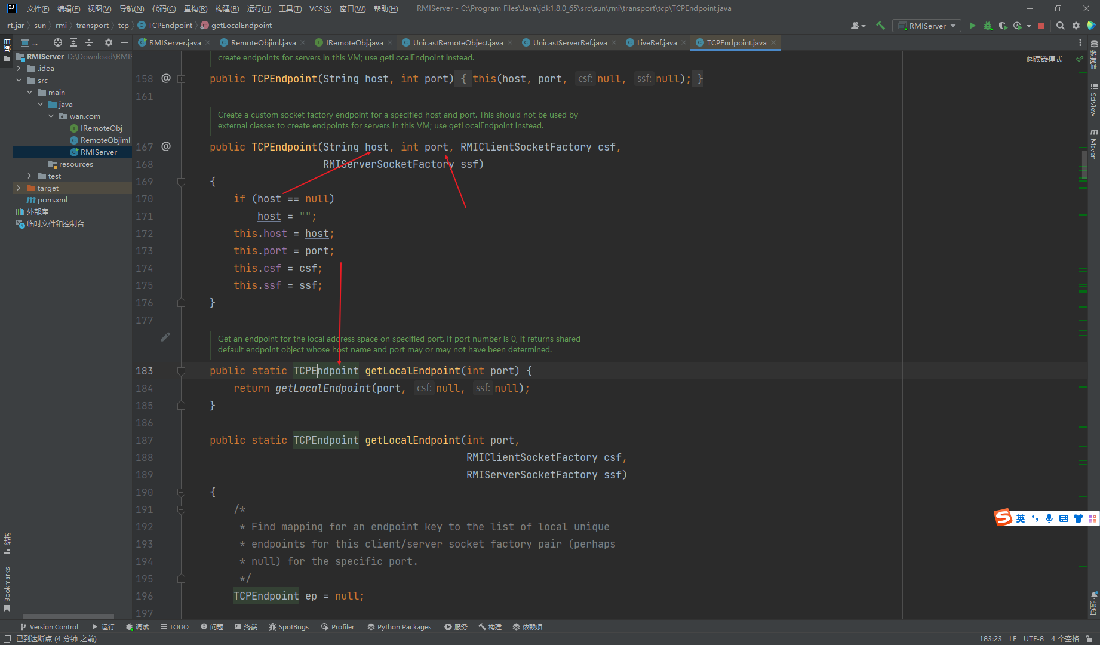Open the Bookmarks tool window on the left strip
1100x645 pixels.
[7, 589]
